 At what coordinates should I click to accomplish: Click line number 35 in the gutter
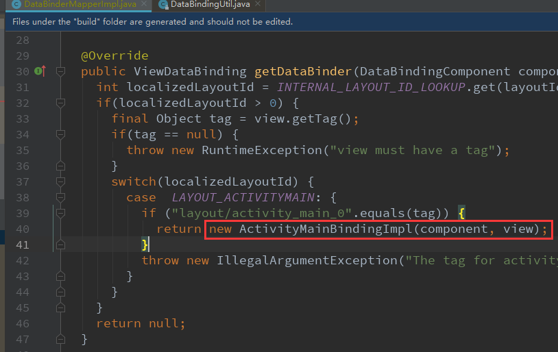[23, 151]
